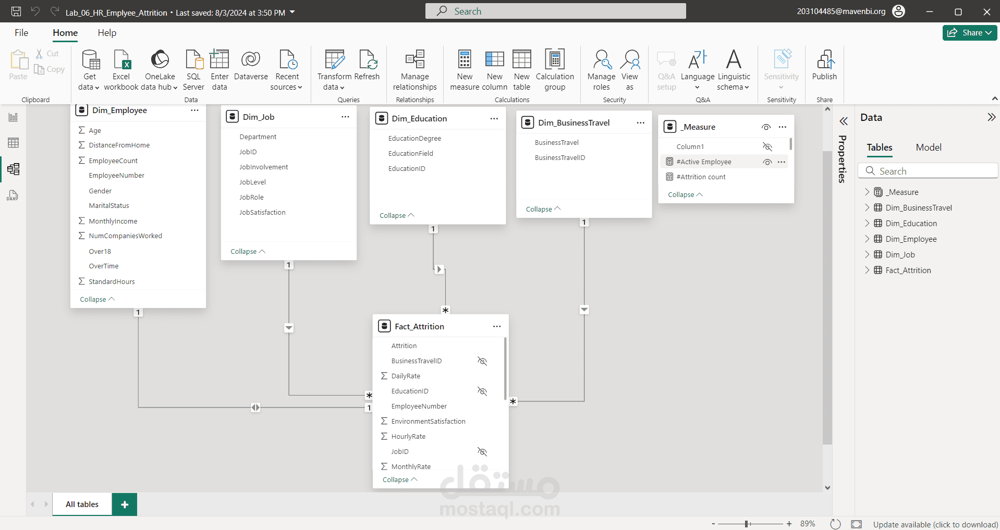Open Manage roles security dialog

tap(601, 70)
